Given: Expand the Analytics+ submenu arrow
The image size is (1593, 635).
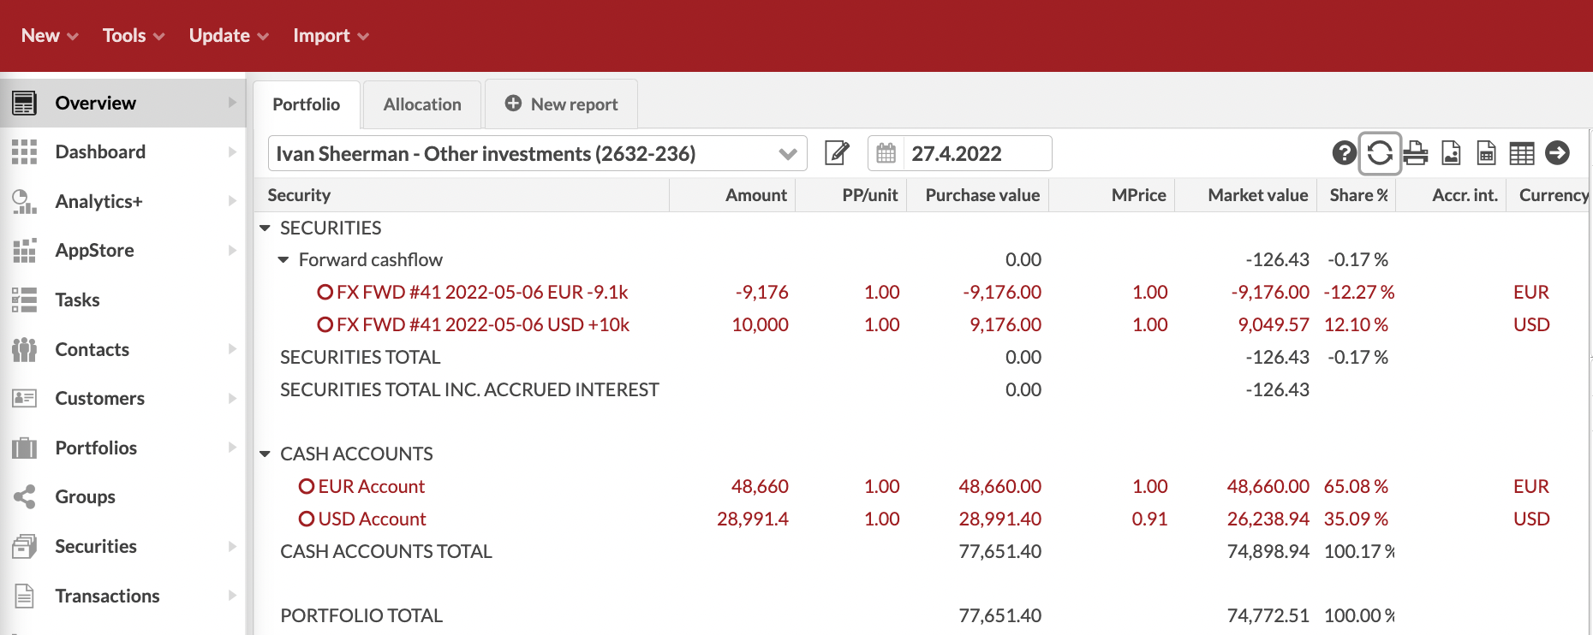Looking at the screenshot, I should [232, 201].
